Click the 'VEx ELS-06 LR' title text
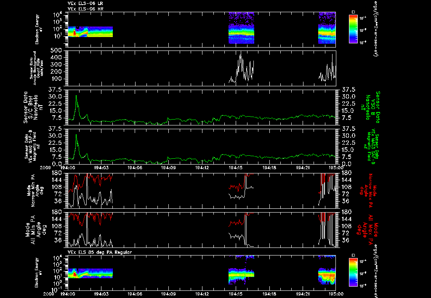 [x=85, y=3]
